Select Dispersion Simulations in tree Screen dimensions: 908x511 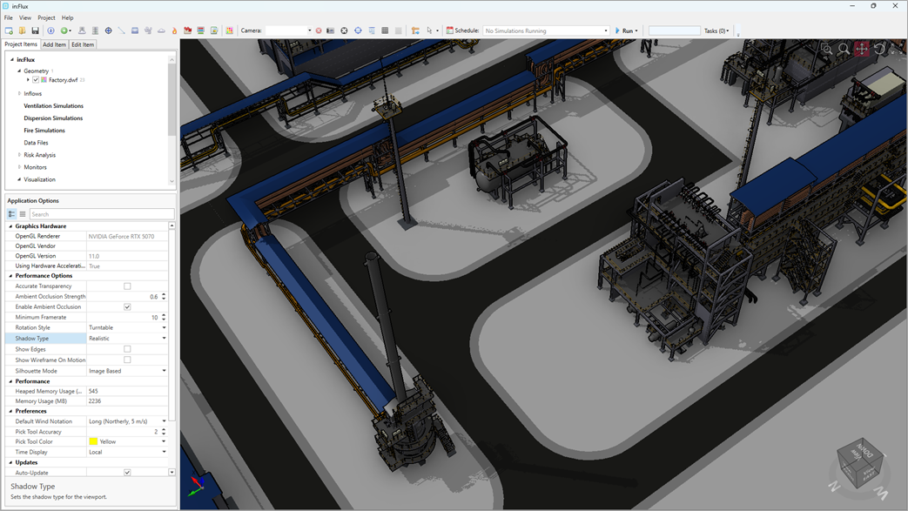click(53, 118)
